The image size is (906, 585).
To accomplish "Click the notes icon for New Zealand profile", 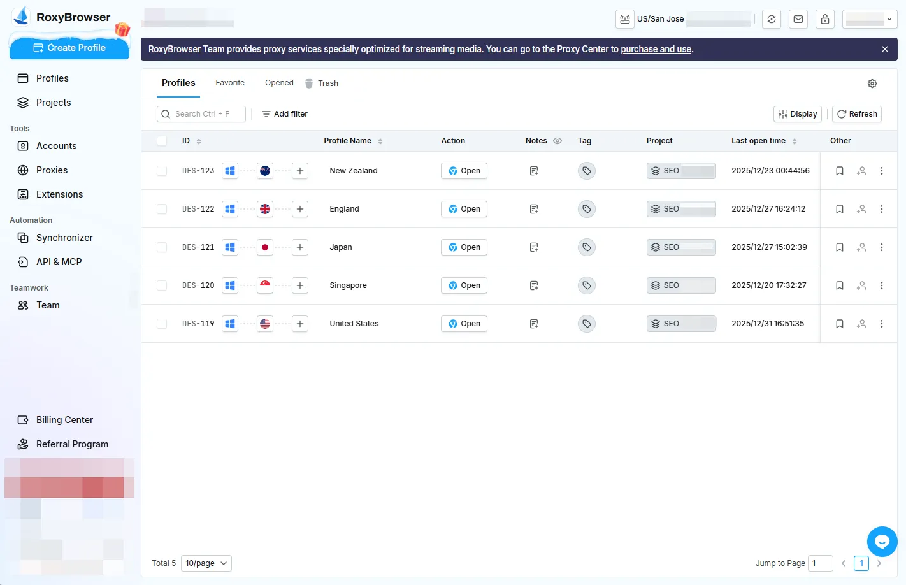I will 534,171.
